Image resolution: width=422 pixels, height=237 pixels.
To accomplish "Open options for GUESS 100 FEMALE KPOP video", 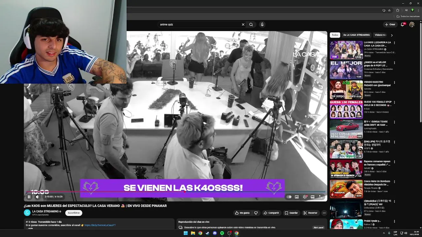I will (x=394, y=102).
